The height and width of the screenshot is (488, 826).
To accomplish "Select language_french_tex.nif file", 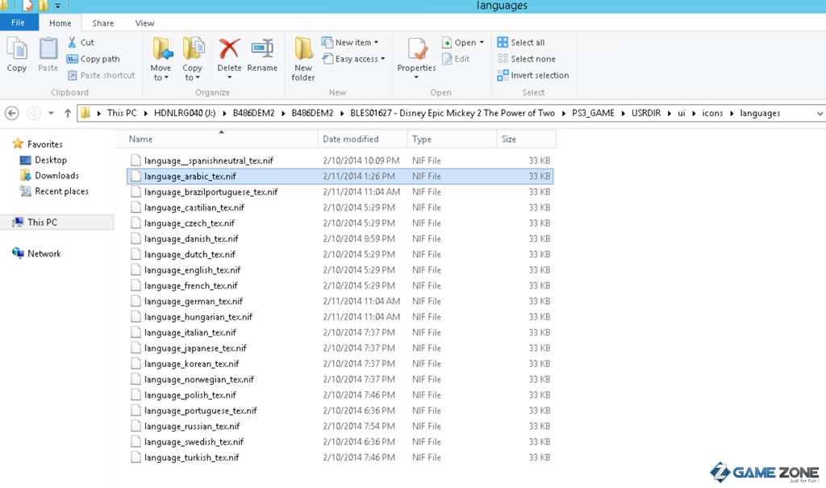I will tap(340, 286).
